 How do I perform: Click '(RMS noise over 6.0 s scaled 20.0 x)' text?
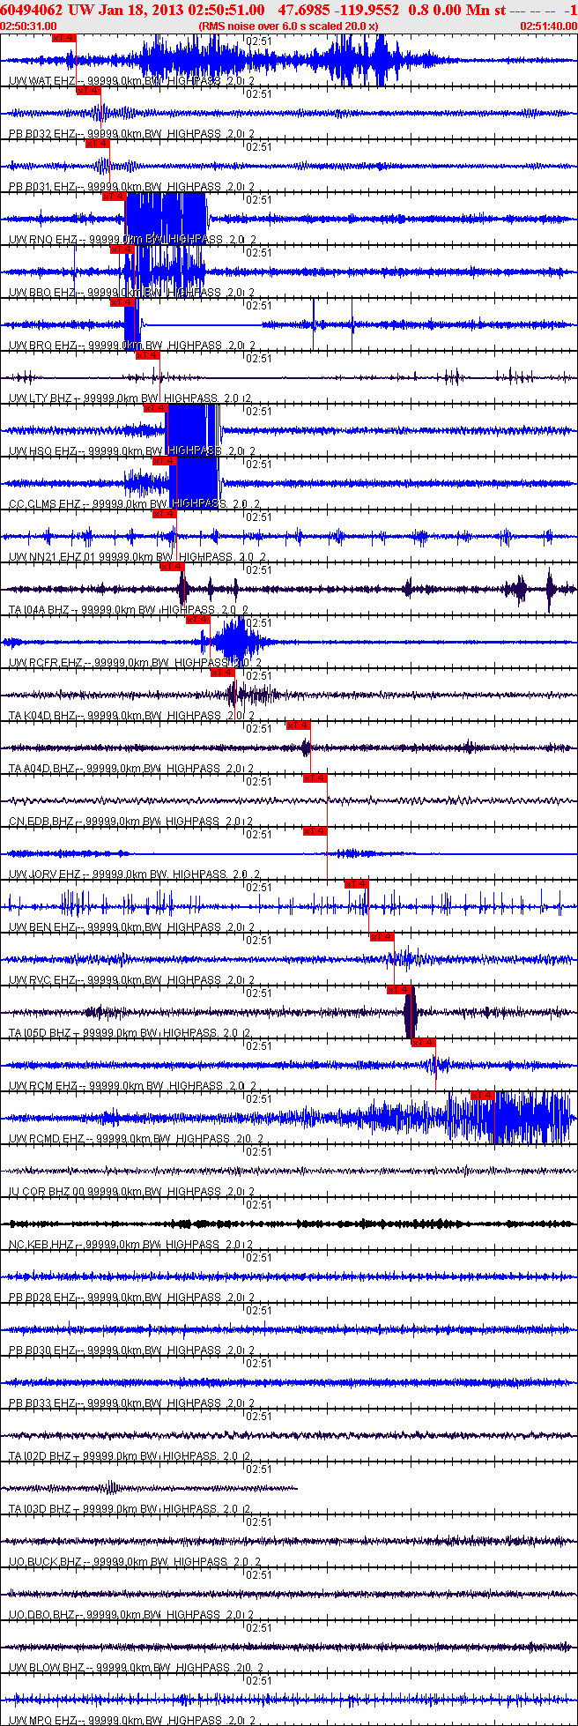[289, 26]
